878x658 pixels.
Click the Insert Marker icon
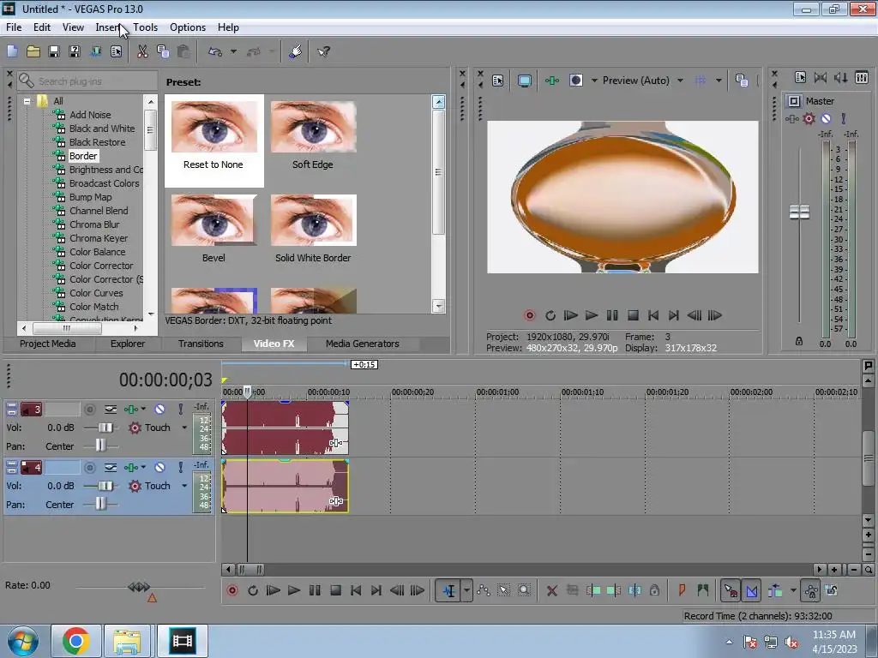pyautogui.click(x=682, y=590)
